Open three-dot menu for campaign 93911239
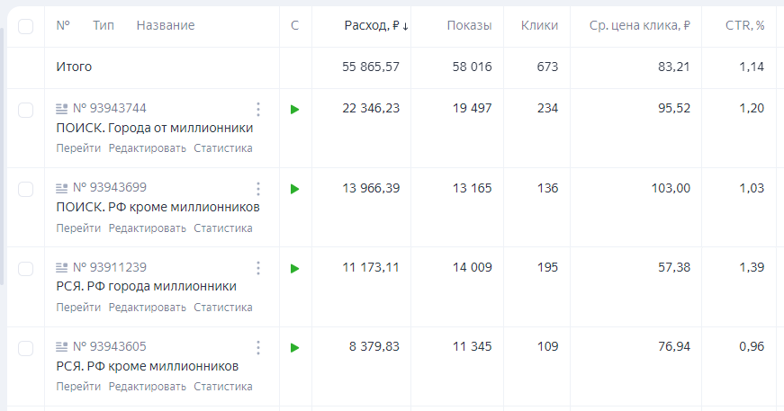 [258, 268]
